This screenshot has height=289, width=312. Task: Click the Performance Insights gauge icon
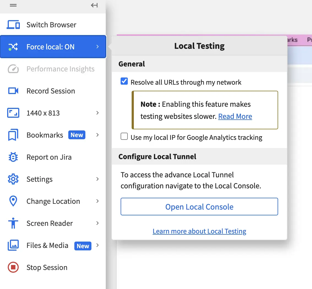coord(13,69)
